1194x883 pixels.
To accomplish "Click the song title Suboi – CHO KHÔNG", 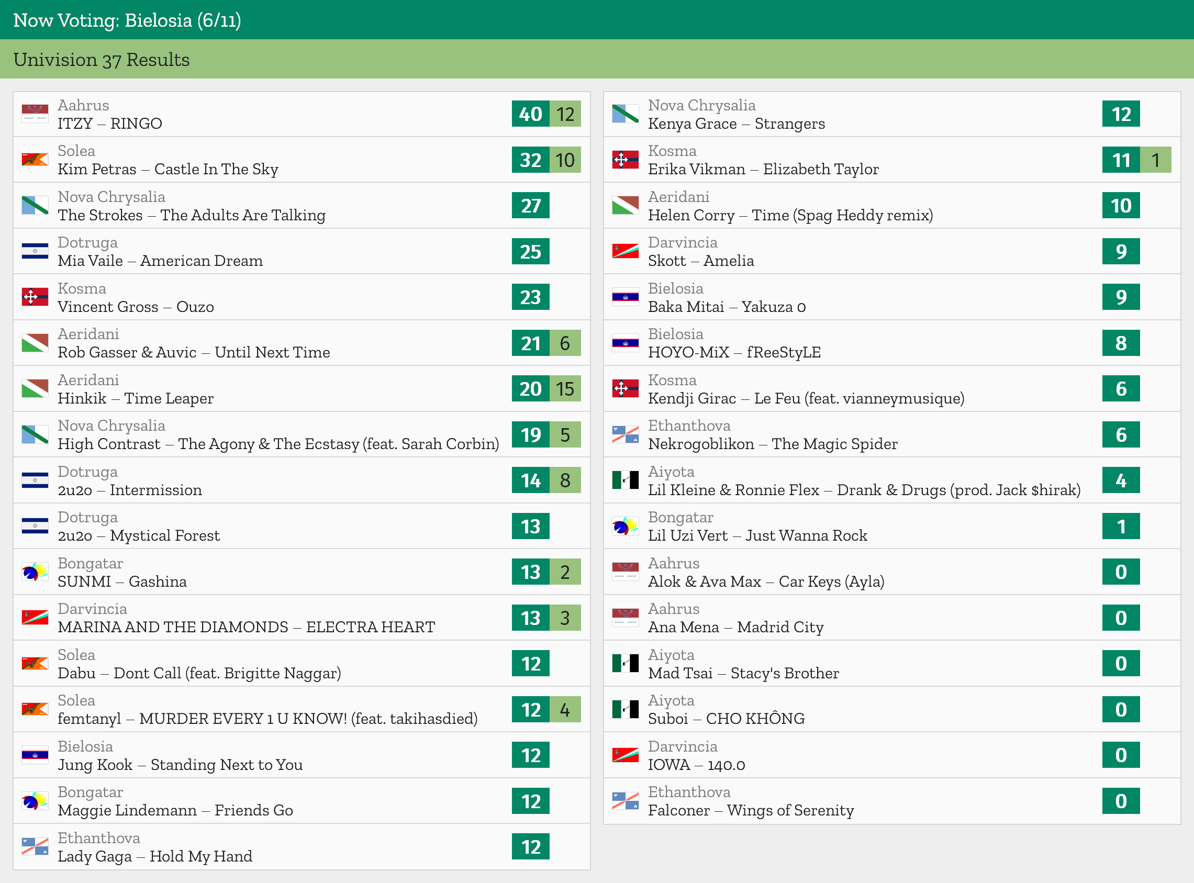I will pyautogui.click(x=727, y=718).
